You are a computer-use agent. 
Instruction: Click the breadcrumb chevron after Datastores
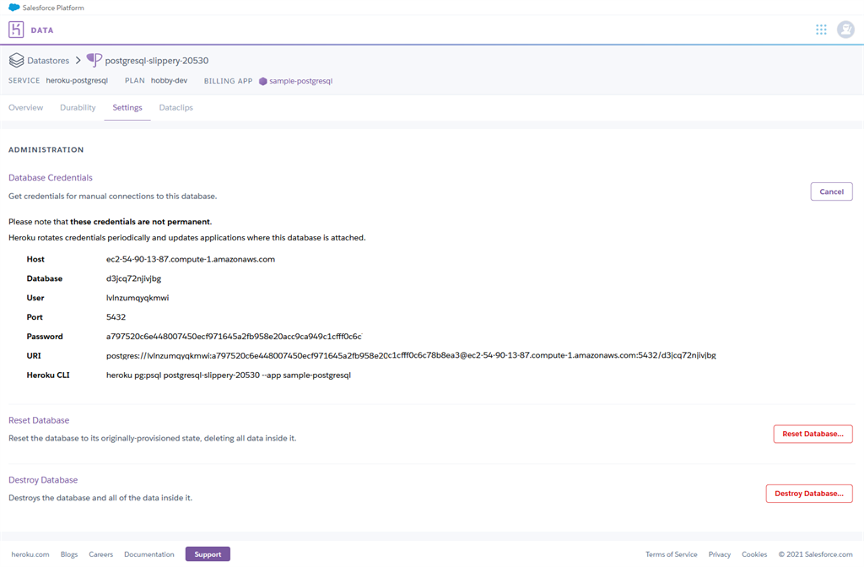coord(78,60)
